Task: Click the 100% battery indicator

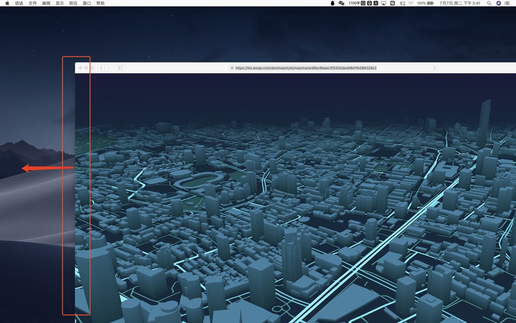Action: tap(425, 3)
